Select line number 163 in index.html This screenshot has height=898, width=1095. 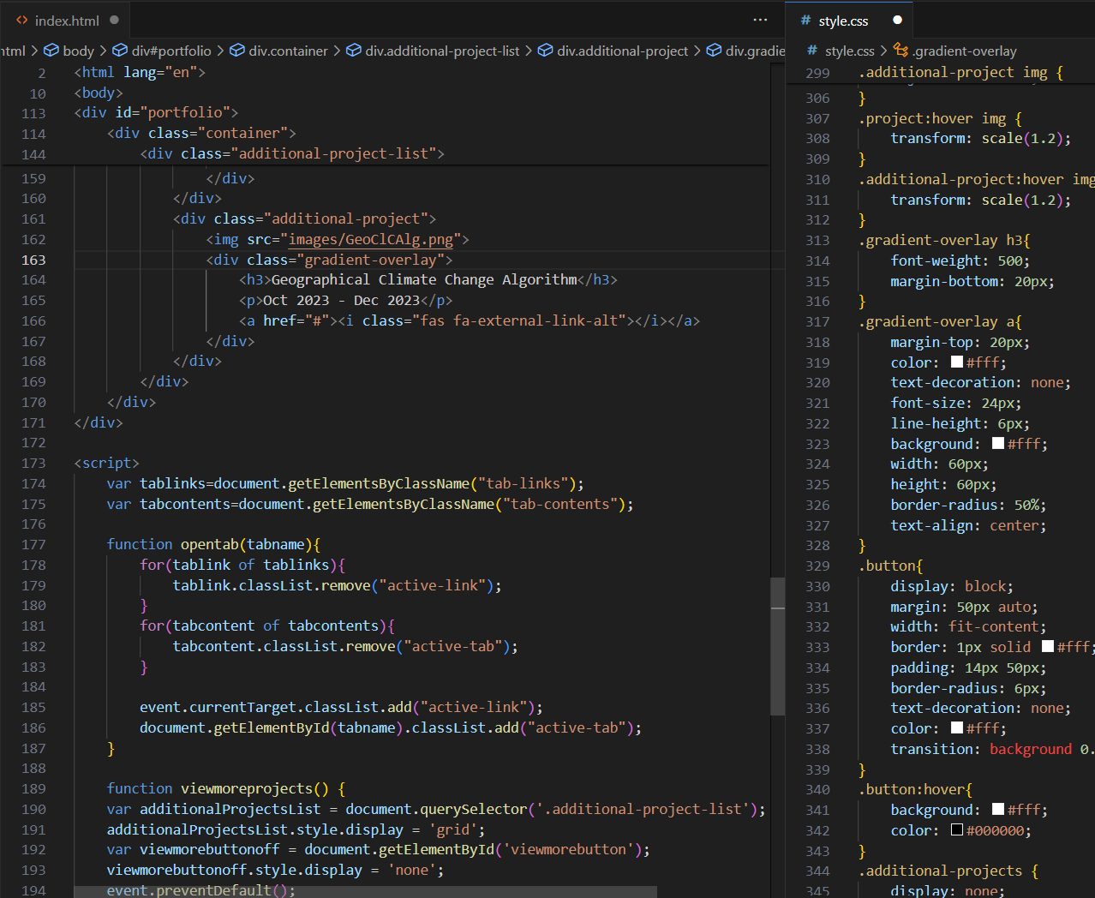tap(34, 260)
